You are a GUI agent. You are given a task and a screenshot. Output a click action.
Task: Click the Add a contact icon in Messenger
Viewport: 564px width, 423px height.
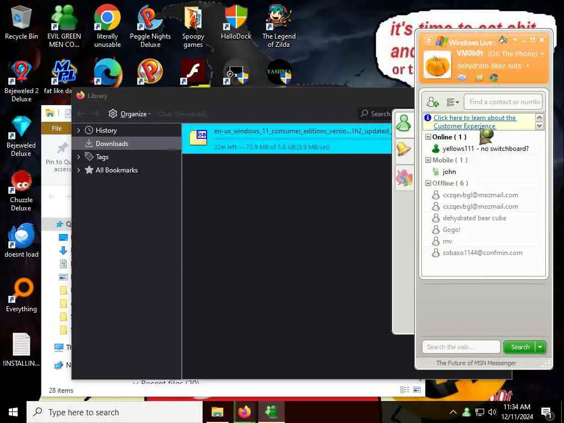click(432, 102)
